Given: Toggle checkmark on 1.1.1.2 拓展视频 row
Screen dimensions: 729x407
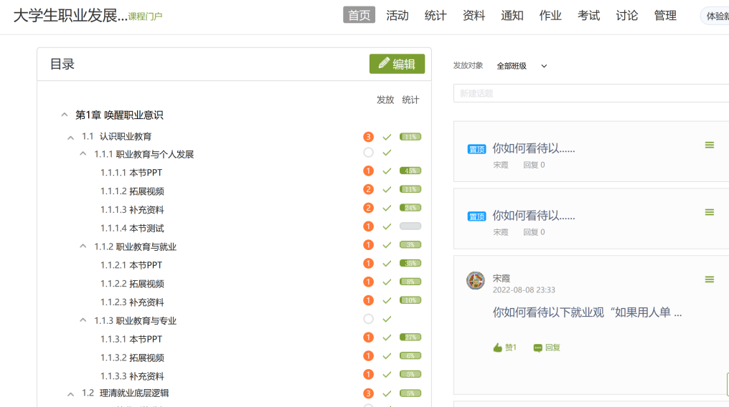Looking at the screenshot, I should tap(387, 189).
